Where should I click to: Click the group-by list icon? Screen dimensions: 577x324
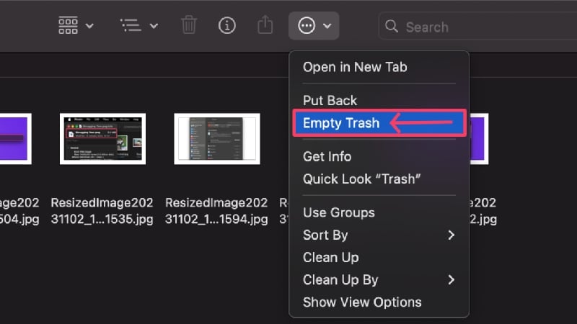[131, 26]
